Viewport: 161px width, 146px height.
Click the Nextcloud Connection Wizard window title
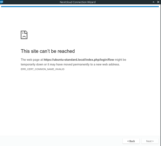pyautogui.click(x=78, y=2)
